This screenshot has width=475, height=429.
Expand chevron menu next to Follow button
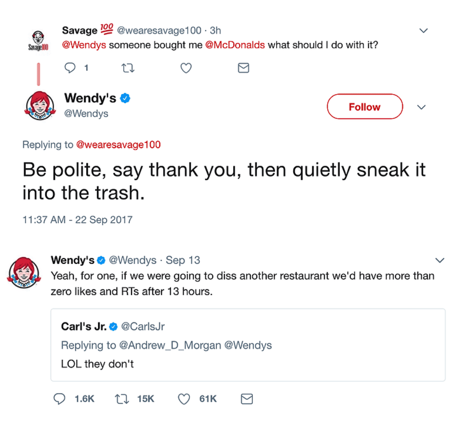pyautogui.click(x=421, y=107)
